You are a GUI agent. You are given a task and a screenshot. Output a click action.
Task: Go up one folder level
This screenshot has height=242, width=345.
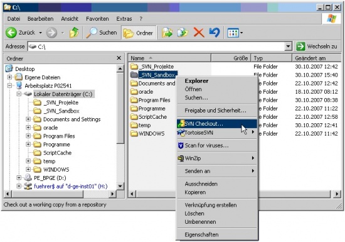coord(74,33)
